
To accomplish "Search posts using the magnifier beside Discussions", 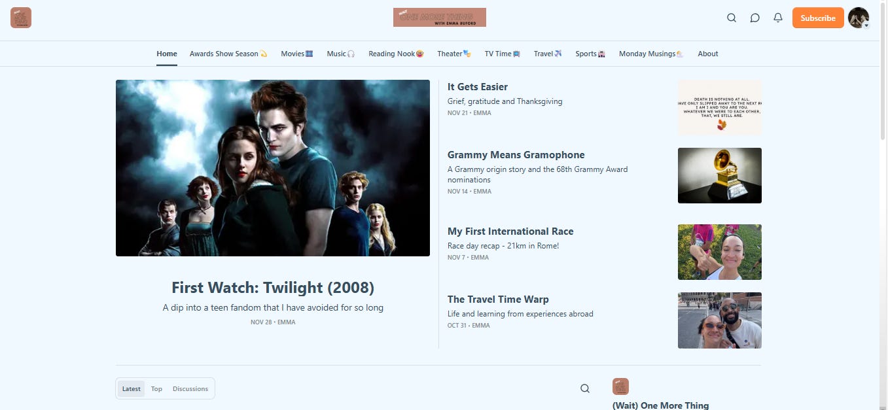I will (585, 388).
